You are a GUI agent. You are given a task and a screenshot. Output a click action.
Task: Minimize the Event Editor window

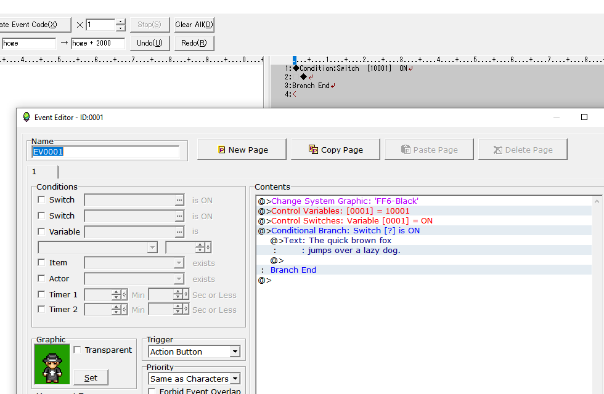[x=556, y=117]
